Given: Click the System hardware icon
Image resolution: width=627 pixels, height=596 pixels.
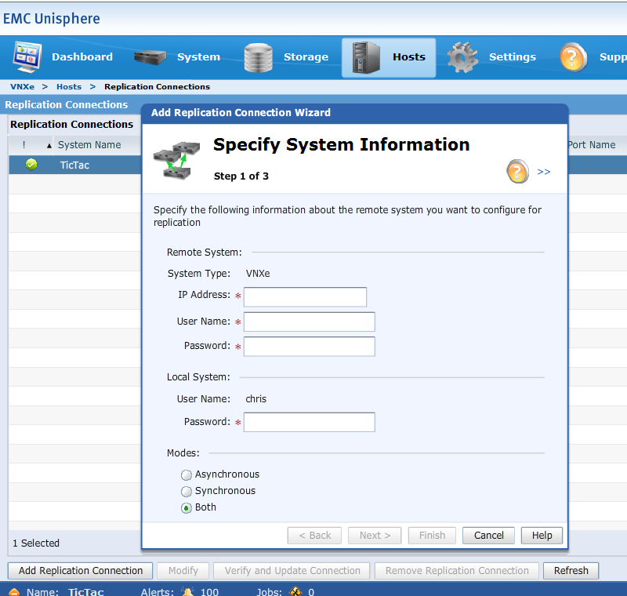Looking at the screenshot, I should coord(150,57).
